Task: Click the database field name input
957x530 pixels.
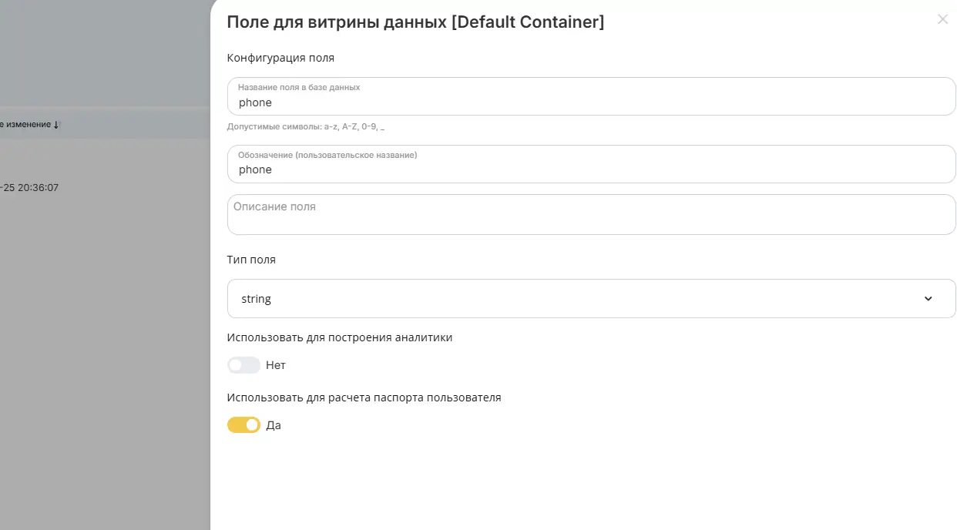Action: click(x=591, y=96)
